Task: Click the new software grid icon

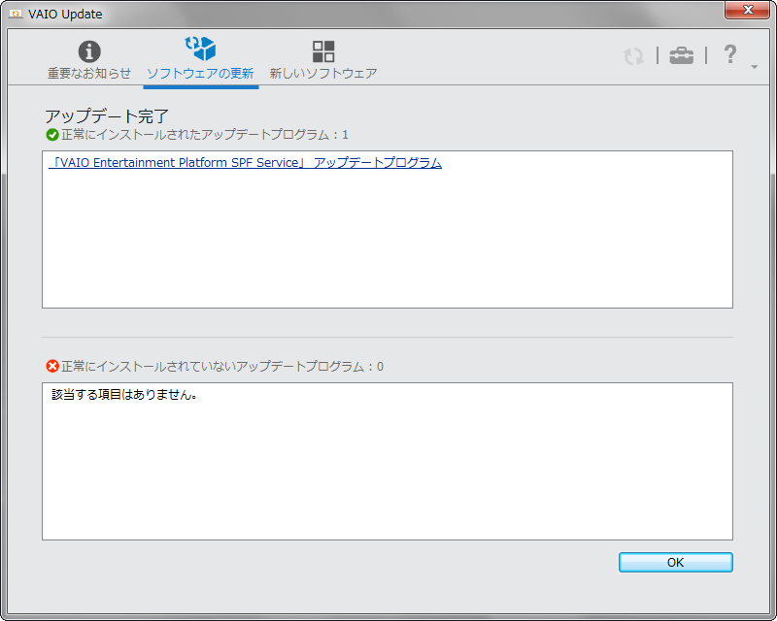Action: pos(323,51)
